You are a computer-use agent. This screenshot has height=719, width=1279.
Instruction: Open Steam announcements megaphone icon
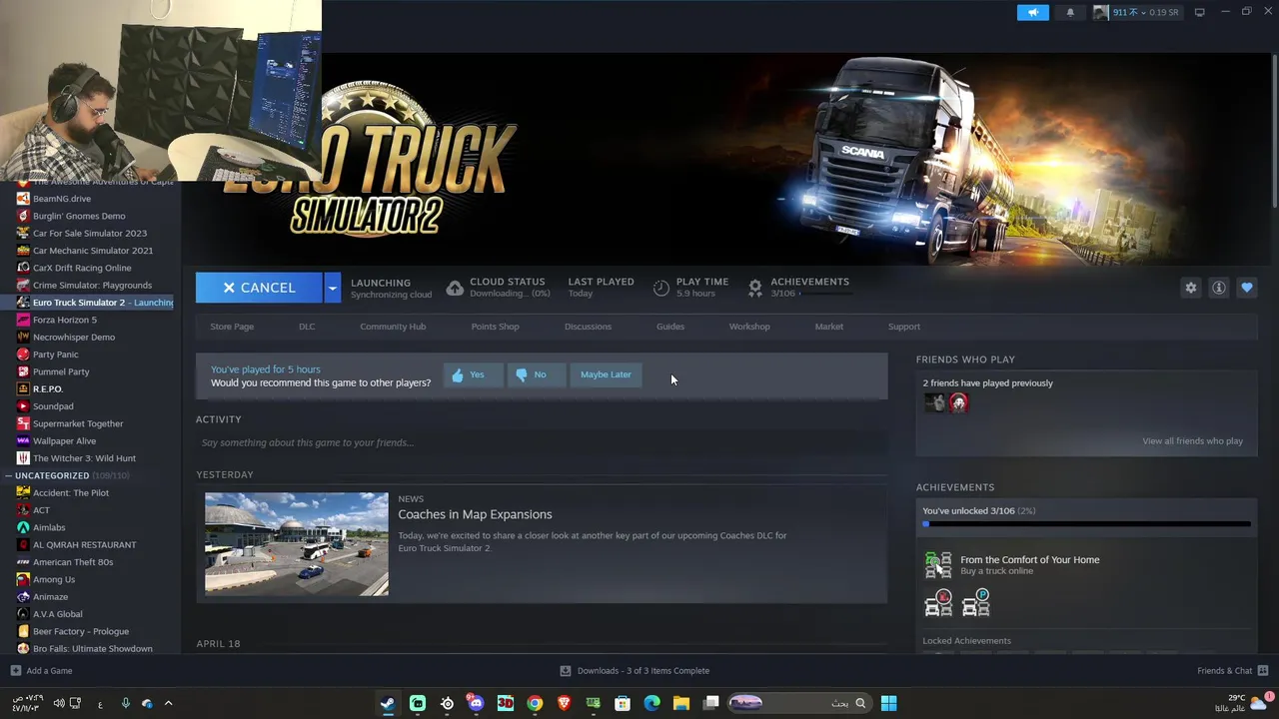(x=1033, y=13)
